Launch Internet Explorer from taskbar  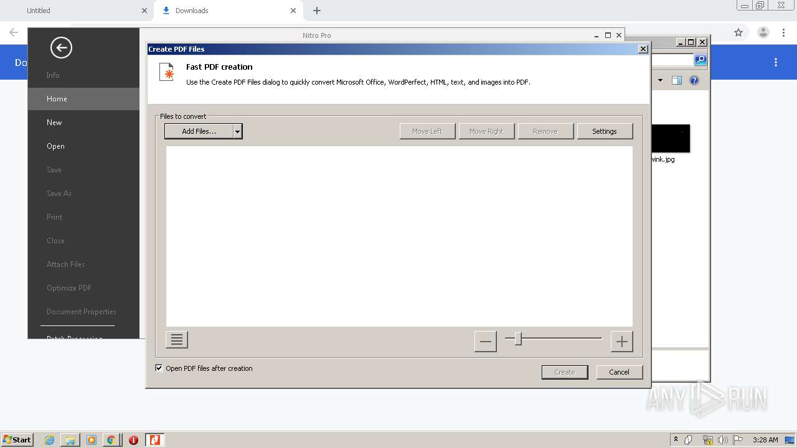pos(49,440)
